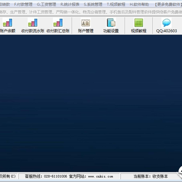
Task: Open 账户管理 account management
Action: 85,26
